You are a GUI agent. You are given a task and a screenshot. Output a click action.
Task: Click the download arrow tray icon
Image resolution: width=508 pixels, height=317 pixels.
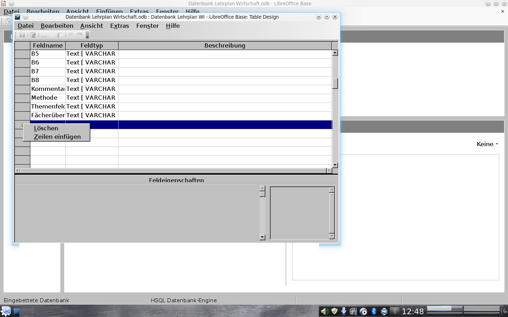point(344,311)
